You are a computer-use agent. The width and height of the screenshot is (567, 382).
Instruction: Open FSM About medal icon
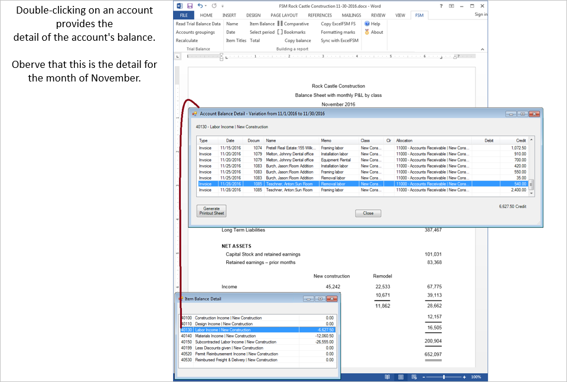(x=367, y=32)
